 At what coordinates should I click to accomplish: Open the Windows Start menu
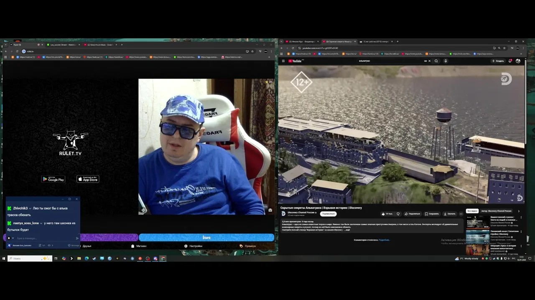tap(3, 258)
